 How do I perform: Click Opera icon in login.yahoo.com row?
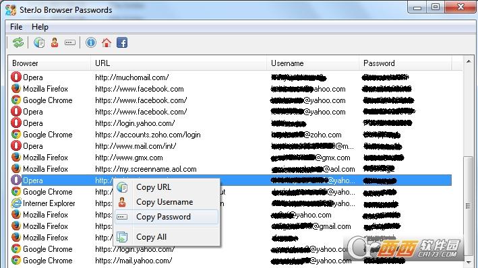(x=16, y=123)
